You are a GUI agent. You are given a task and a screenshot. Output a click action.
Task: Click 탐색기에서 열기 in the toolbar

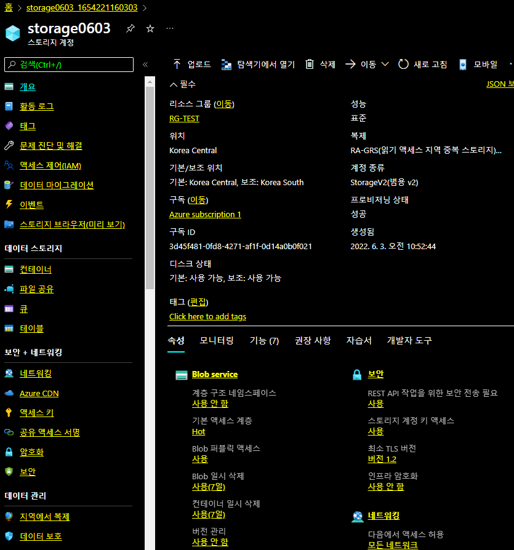[258, 65]
